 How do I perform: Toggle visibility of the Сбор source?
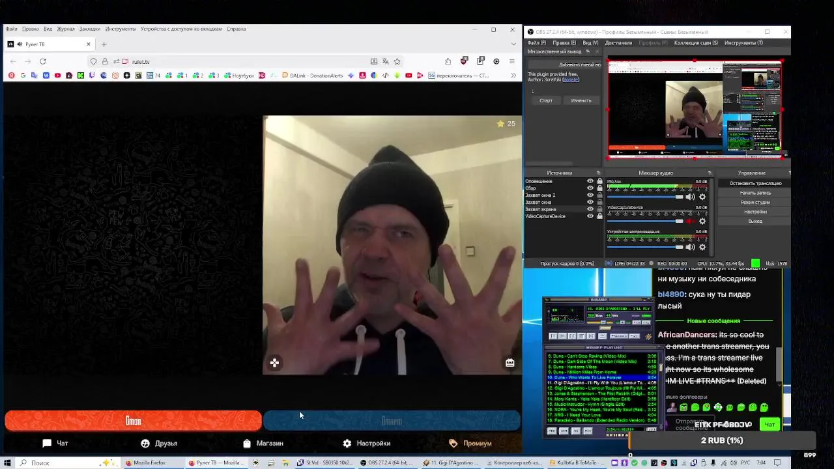590,188
